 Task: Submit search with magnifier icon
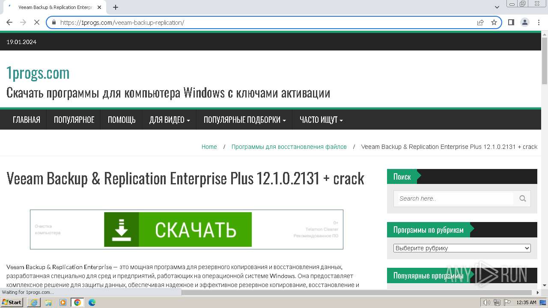tap(523, 198)
